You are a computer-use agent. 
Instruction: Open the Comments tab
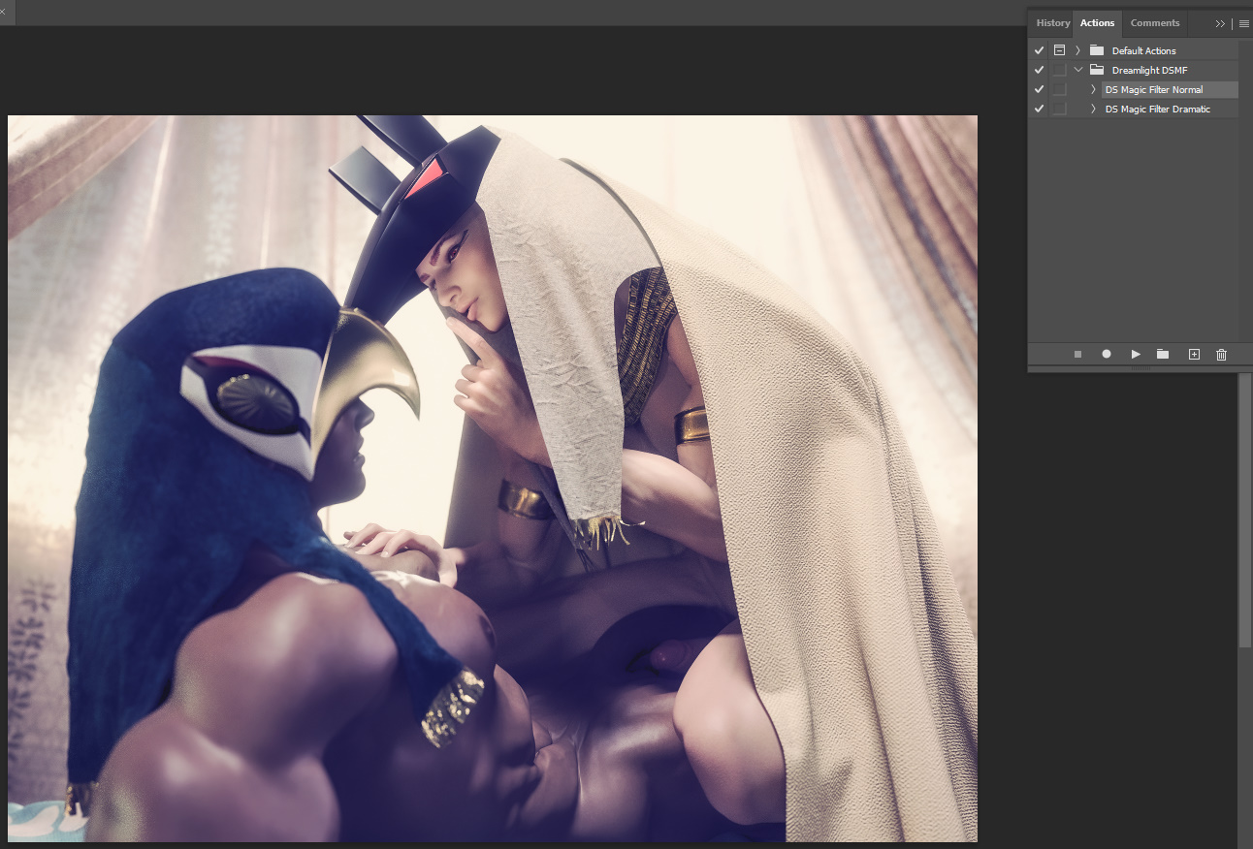(x=1155, y=23)
